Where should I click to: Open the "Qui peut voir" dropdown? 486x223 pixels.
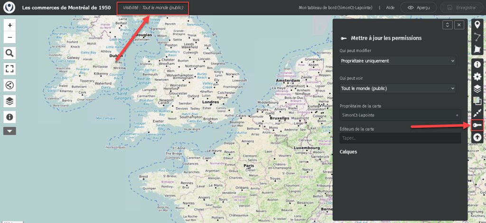(398, 89)
